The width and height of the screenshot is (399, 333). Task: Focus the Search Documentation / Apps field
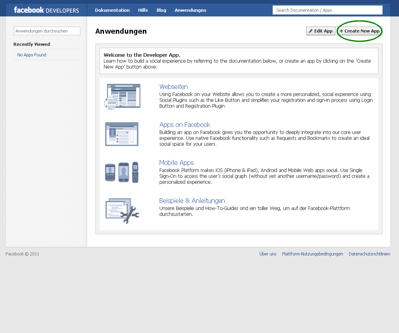point(327,10)
